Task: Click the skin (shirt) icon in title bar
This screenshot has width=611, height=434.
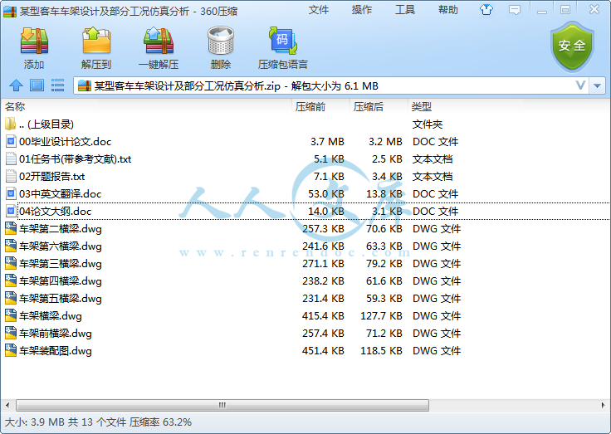Action: tap(486, 10)
